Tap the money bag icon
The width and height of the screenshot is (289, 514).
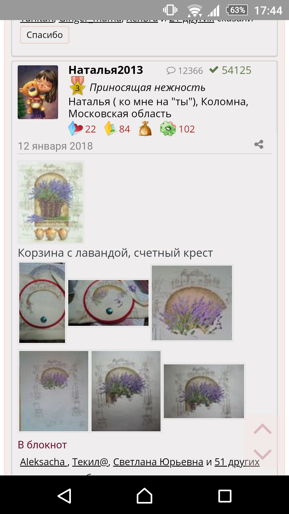[145, 128]
